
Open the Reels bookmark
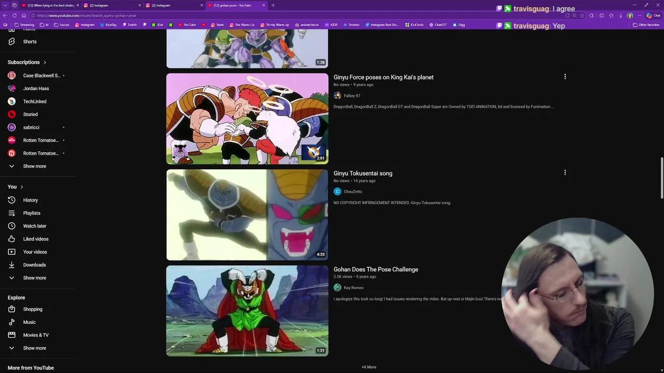pos(217,25)
